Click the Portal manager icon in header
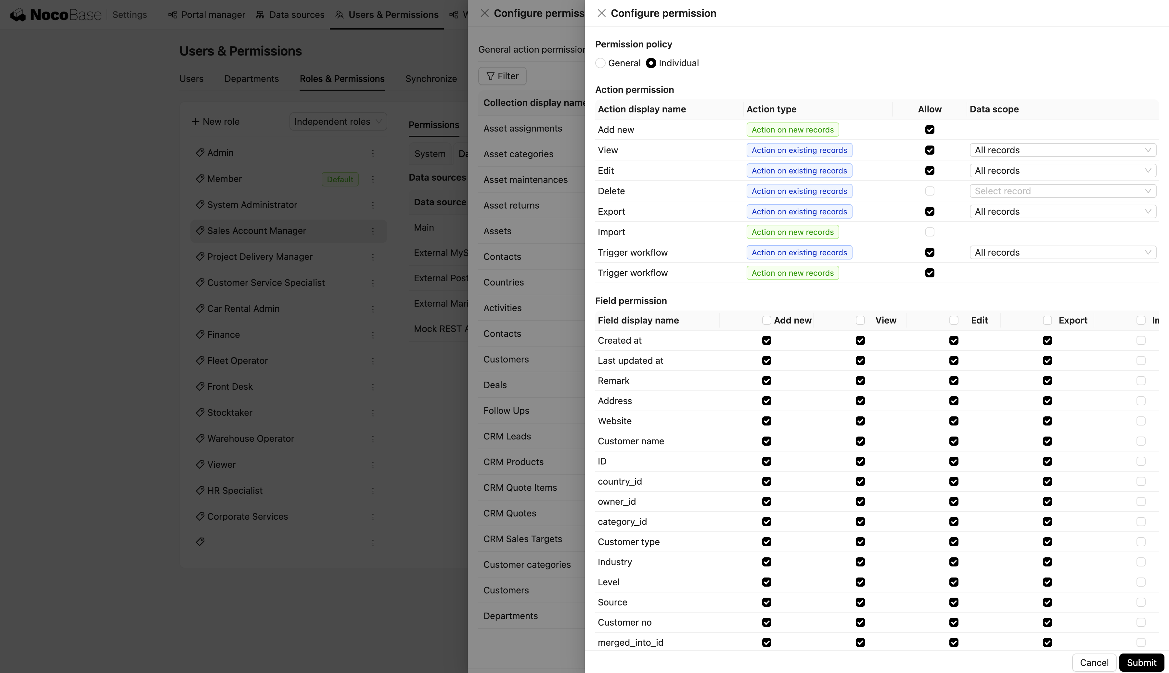The image size is (1169, 673). click(x=173, y=15)
